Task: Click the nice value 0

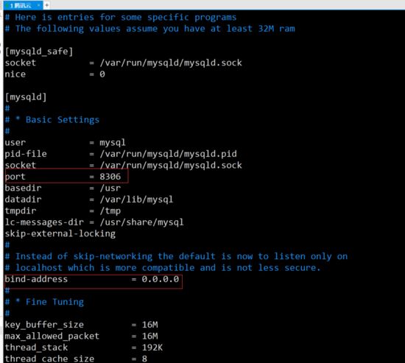Action: (x=102, y=74)
